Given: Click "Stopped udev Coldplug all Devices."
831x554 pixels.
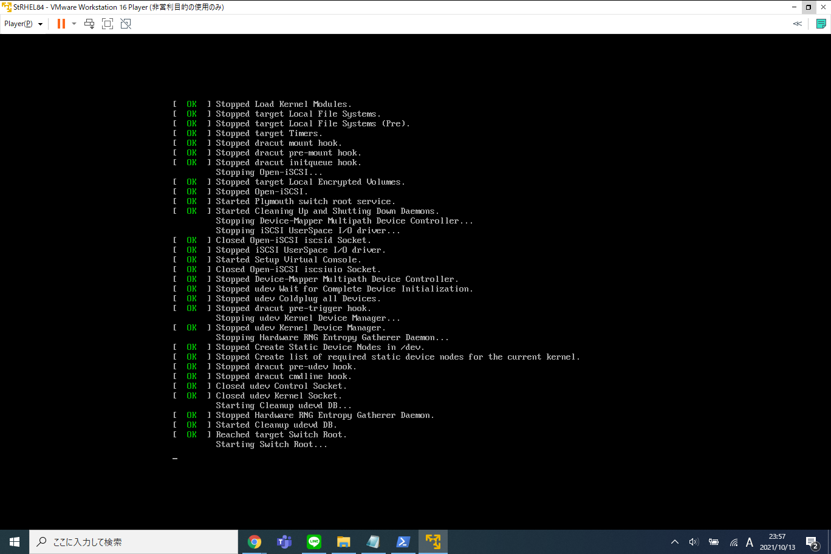Looking at the screenshot, I should pos(298,299).
